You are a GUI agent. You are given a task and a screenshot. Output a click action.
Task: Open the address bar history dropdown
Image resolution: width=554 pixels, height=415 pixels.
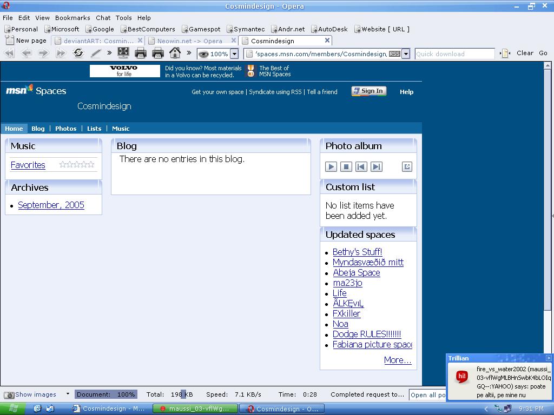coord(406,54)
